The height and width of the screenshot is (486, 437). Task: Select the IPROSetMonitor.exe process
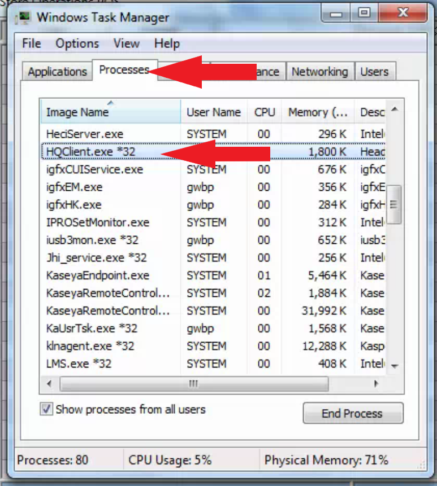pos(213,222)
